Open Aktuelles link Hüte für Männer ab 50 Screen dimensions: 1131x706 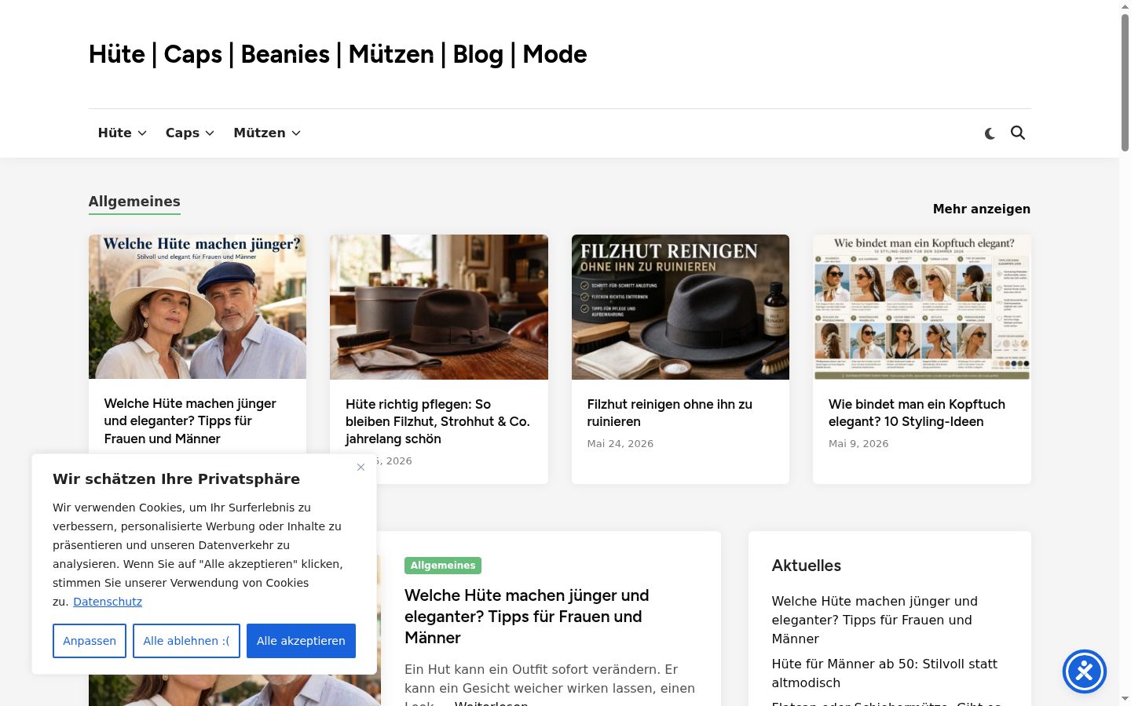[x=884, y=673]
